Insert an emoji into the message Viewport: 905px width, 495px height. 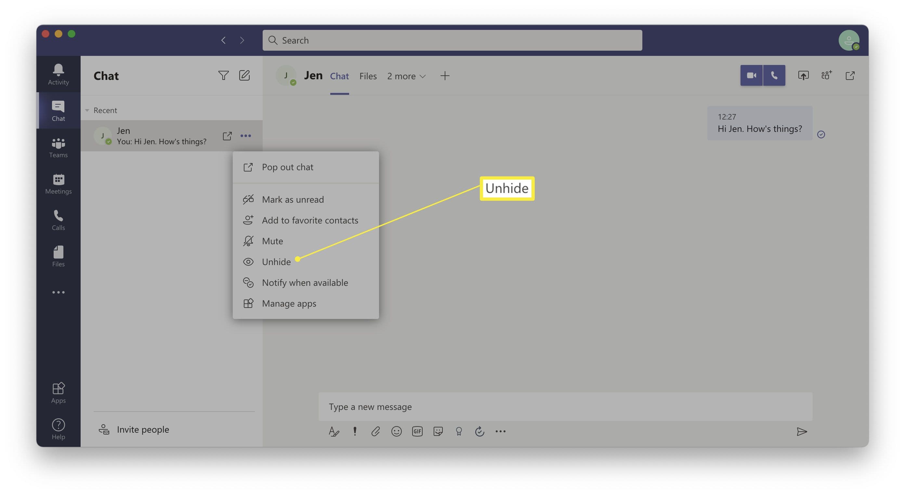click(396, 431)
